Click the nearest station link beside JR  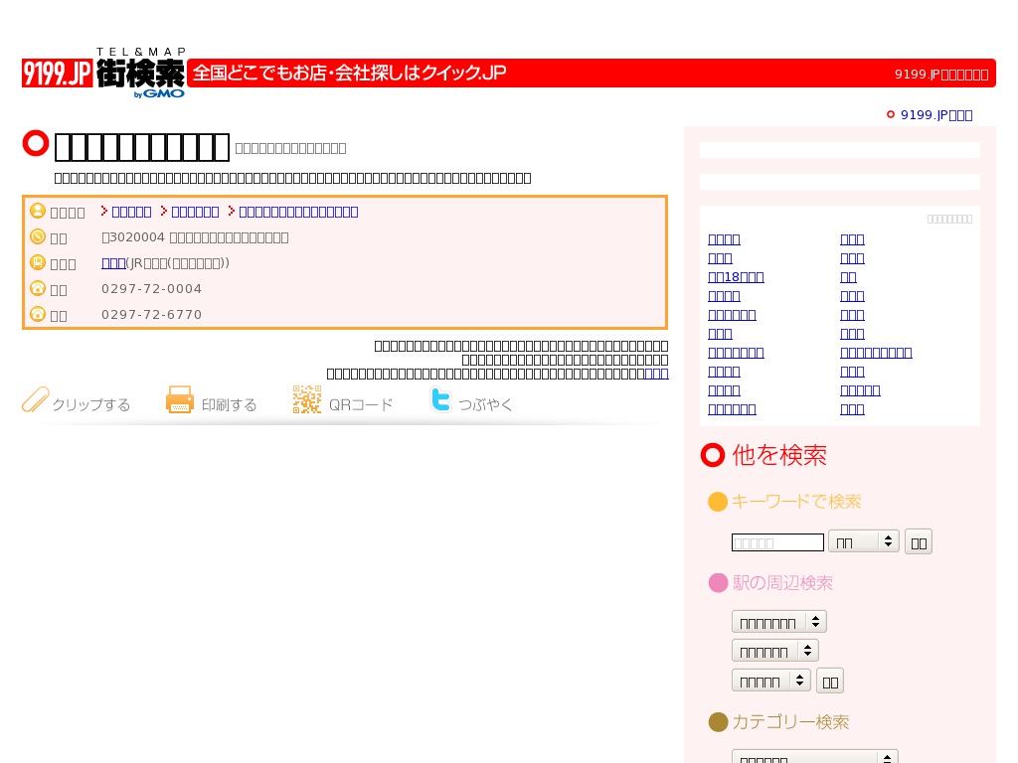click(113, 263)
